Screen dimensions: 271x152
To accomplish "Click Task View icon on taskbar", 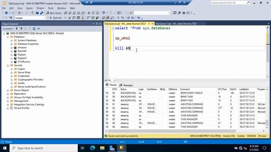I will coord(83,148).
